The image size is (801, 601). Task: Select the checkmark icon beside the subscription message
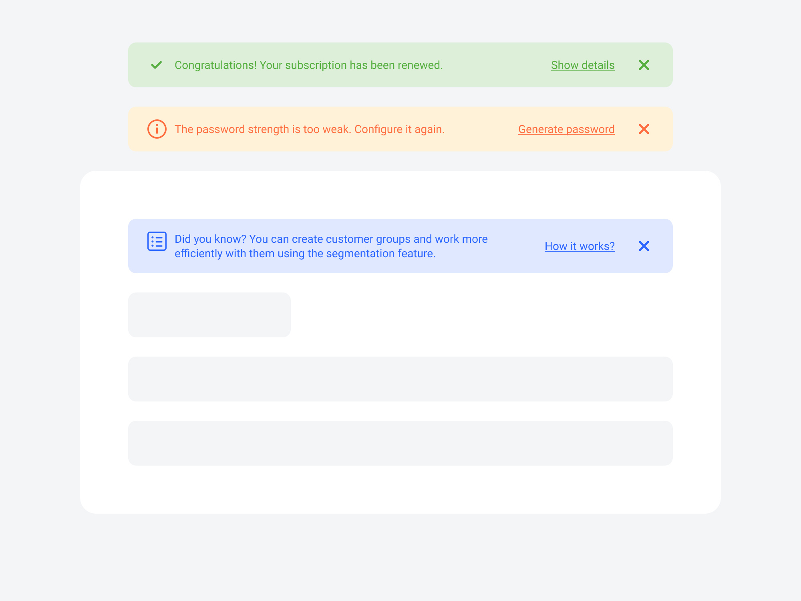pos(156,65)
